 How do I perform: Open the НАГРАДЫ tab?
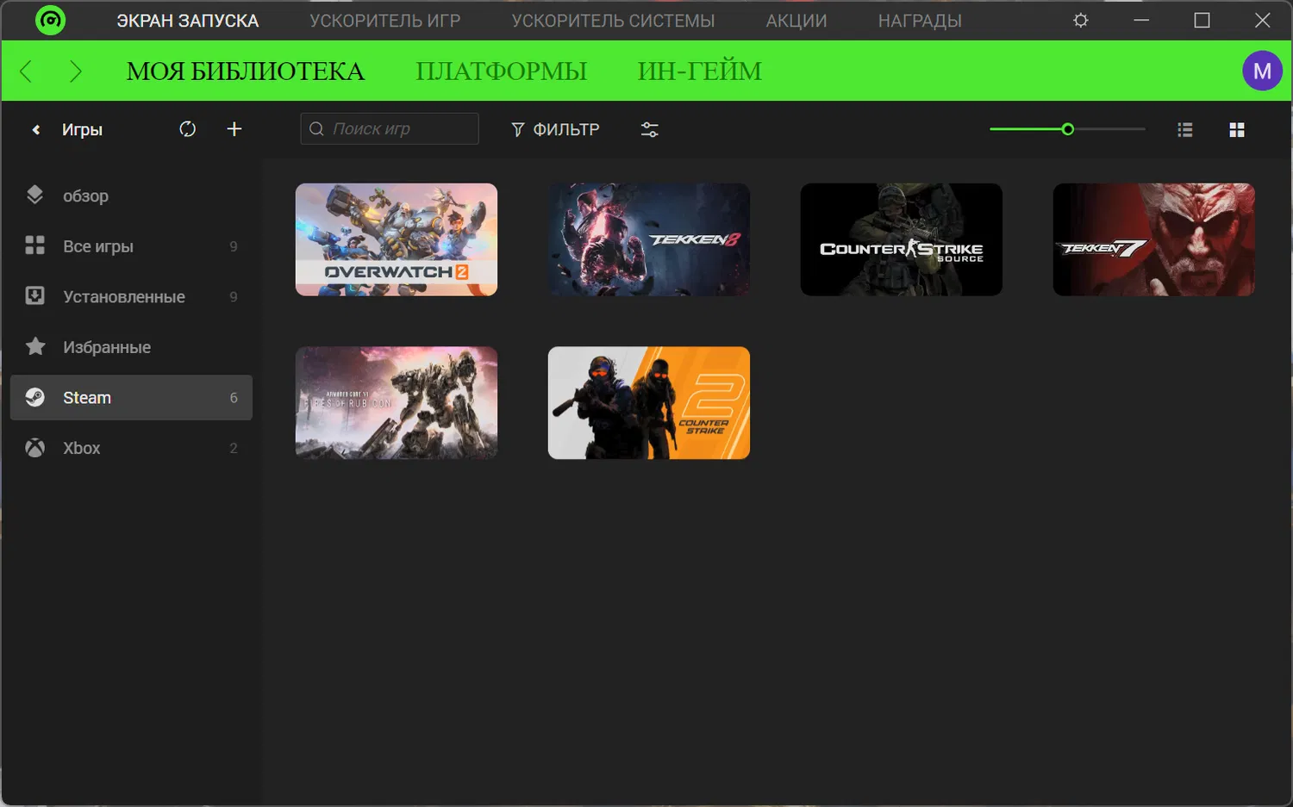pyautogui.click(x=920, y=21)
